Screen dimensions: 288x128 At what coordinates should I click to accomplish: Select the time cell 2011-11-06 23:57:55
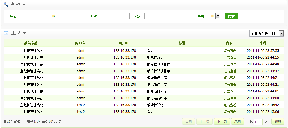tap(263, 50)
